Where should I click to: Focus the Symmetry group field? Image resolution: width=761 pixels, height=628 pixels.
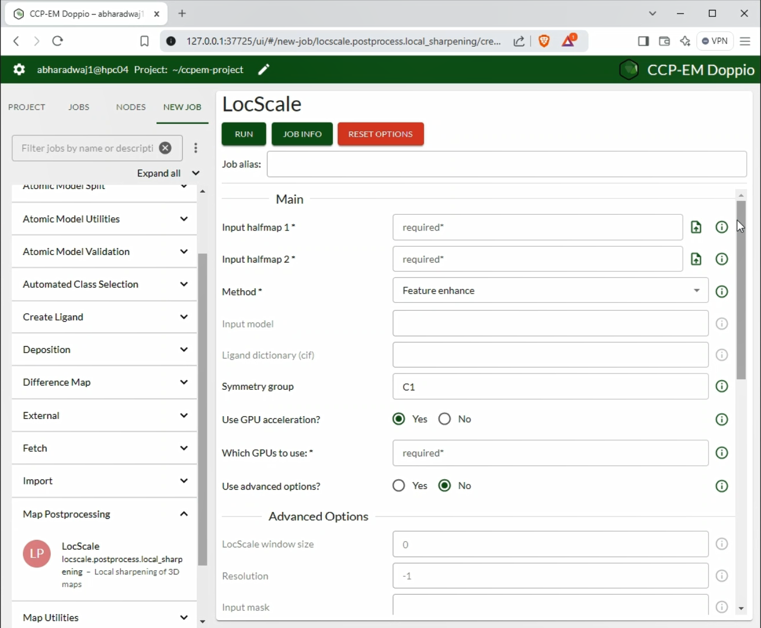click(550, 386)
